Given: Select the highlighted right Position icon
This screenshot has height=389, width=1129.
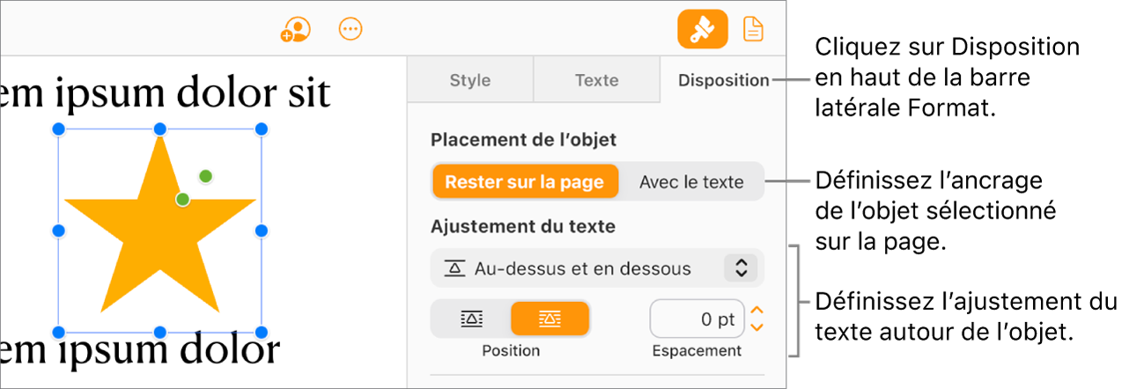Looking at the screenshot, I should tap(550, 319).
